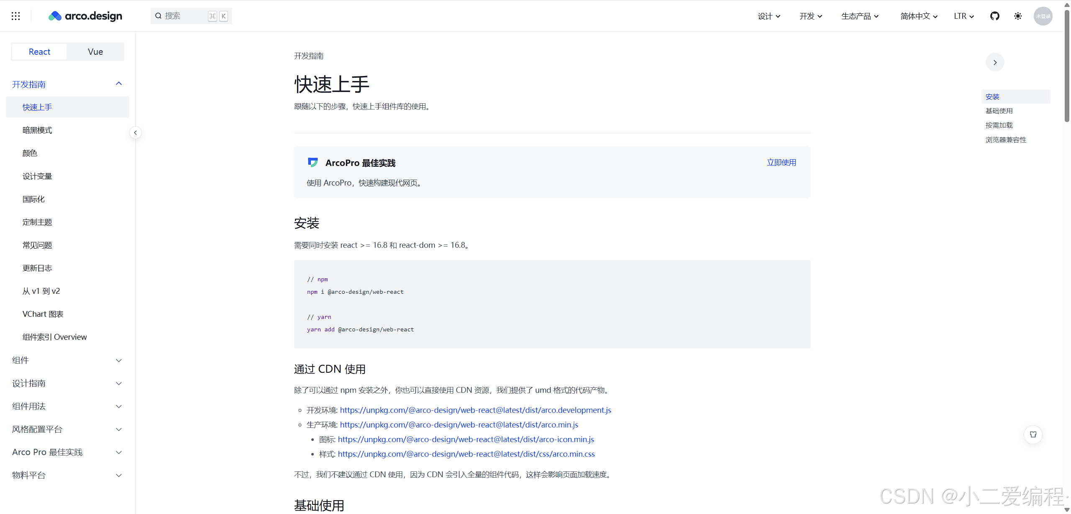Open the nine-dot apps grid icon
1071x514 pixels.
[x=15, y=16]
